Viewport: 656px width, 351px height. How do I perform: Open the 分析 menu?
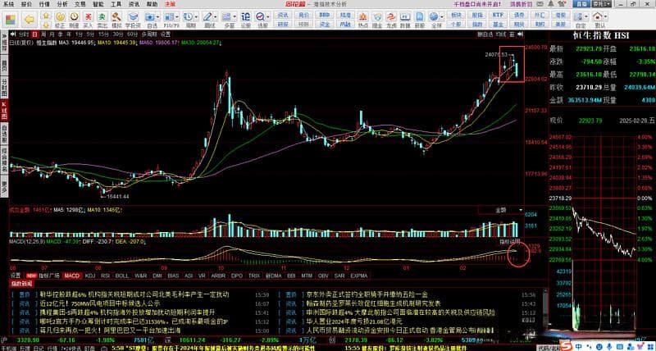(62, 4)
